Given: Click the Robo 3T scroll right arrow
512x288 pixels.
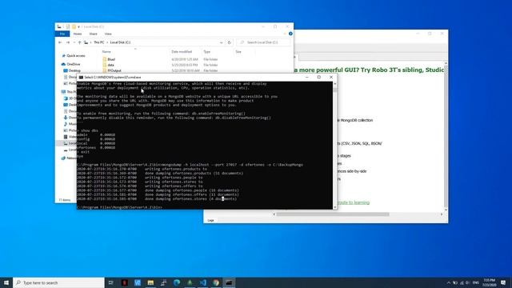Looking at the screenshot, I should [x=442, y=214].
